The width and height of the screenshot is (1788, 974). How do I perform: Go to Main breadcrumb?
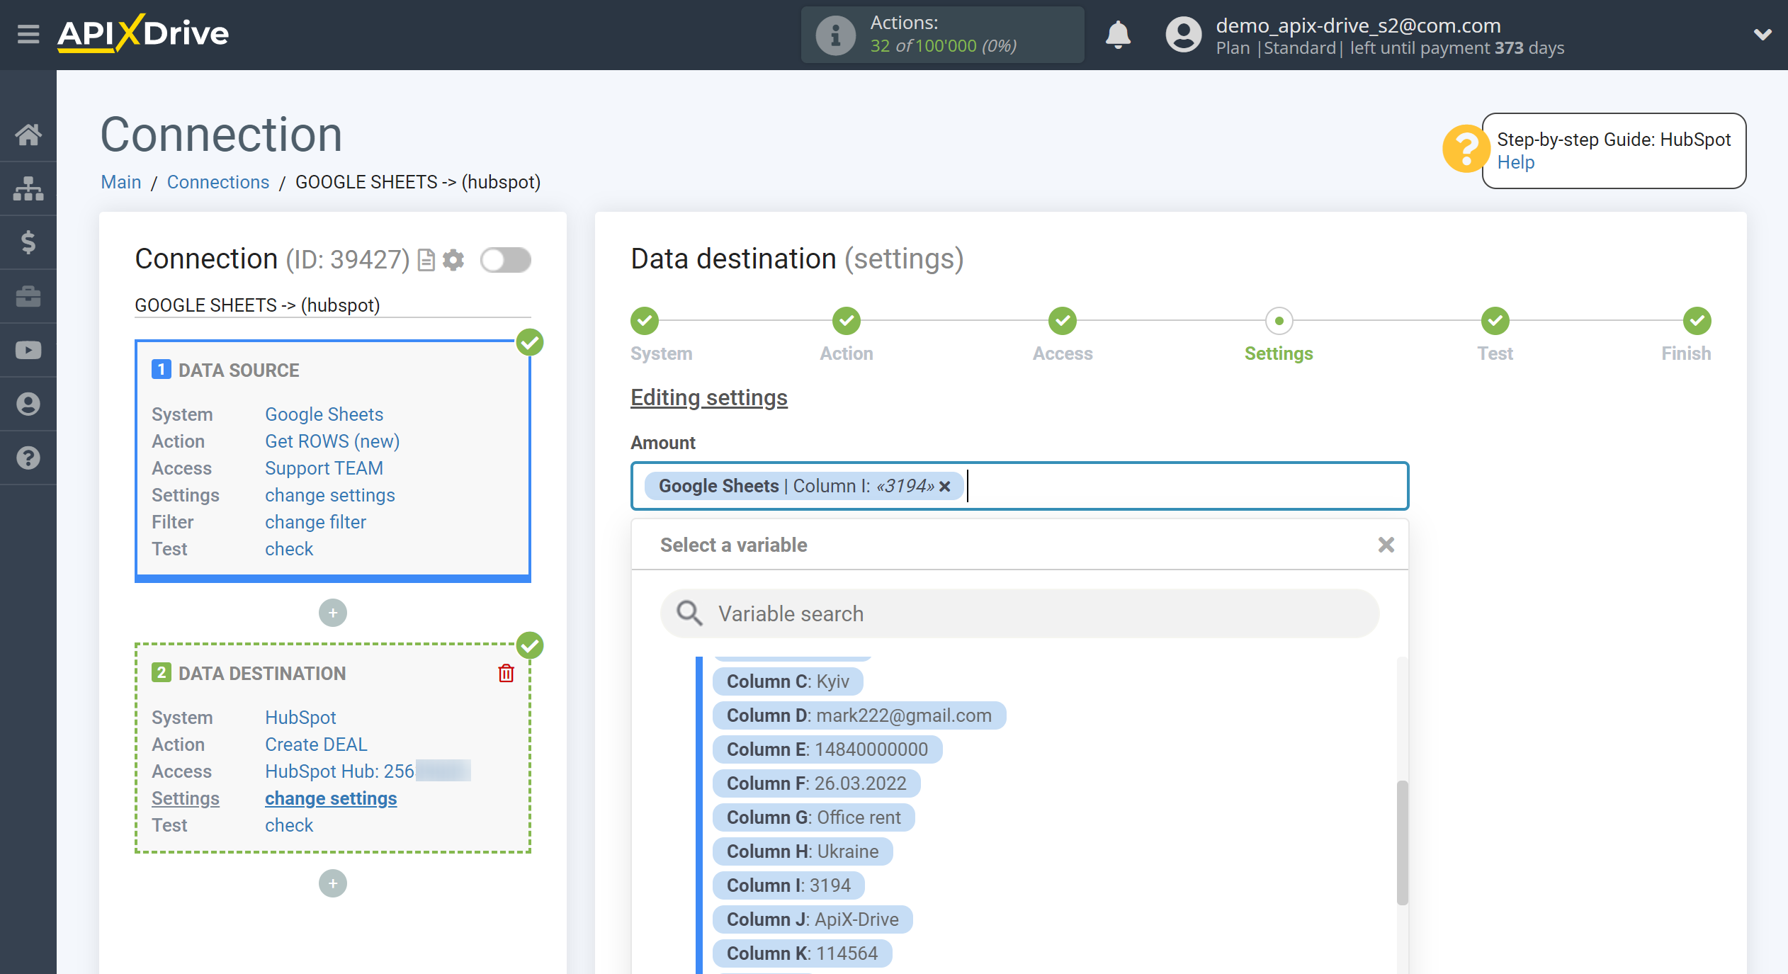pyautogui.click(x=121, y=182)
